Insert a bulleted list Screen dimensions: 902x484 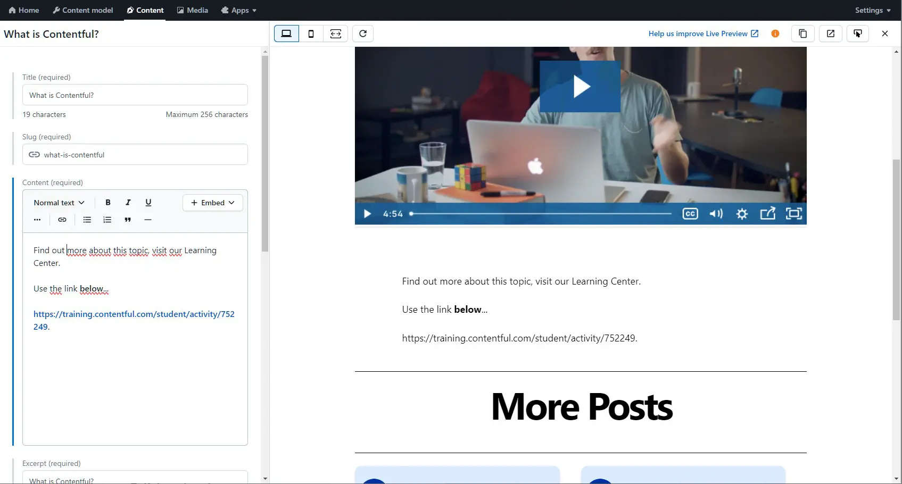click(x=87, y=220)
